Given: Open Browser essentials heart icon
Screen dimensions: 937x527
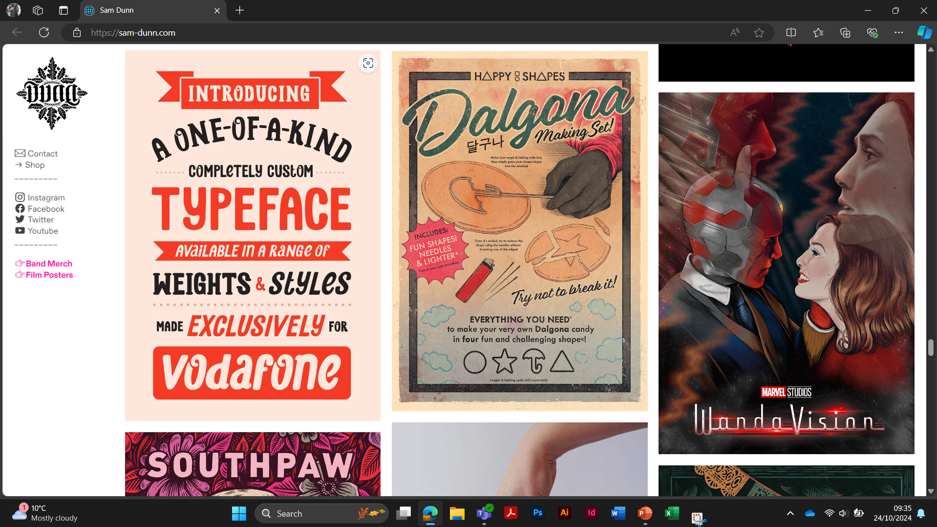Looking at the screenshot, I should coord(872,33).
